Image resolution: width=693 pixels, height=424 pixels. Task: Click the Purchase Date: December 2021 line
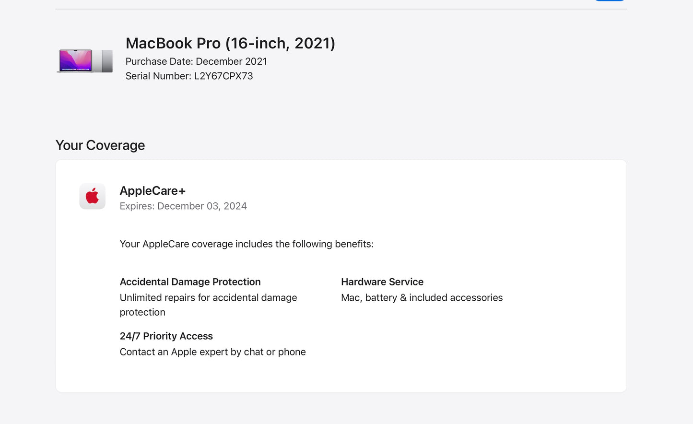point(196,61)
